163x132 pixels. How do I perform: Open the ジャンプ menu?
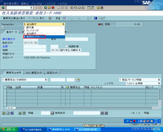(x=37, y=4)
